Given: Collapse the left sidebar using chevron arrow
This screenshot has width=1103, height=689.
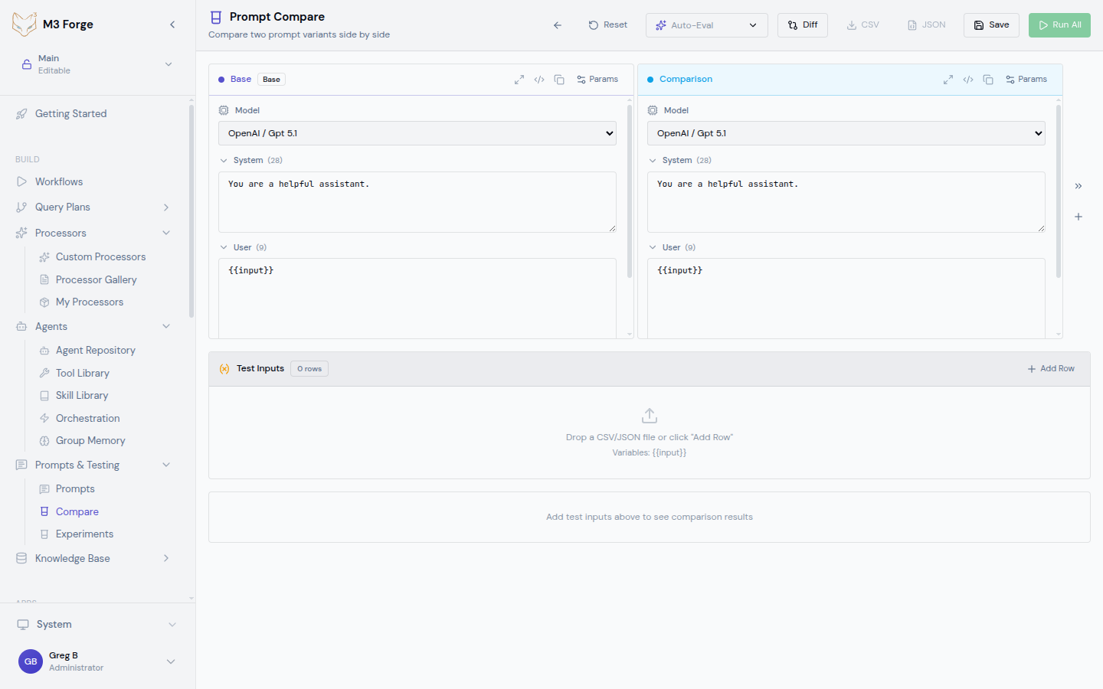Looking at the screenshot, I should click(x=172, y=24).
